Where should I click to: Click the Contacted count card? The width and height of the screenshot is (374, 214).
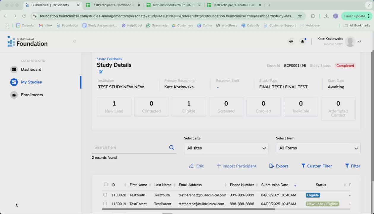151,107
